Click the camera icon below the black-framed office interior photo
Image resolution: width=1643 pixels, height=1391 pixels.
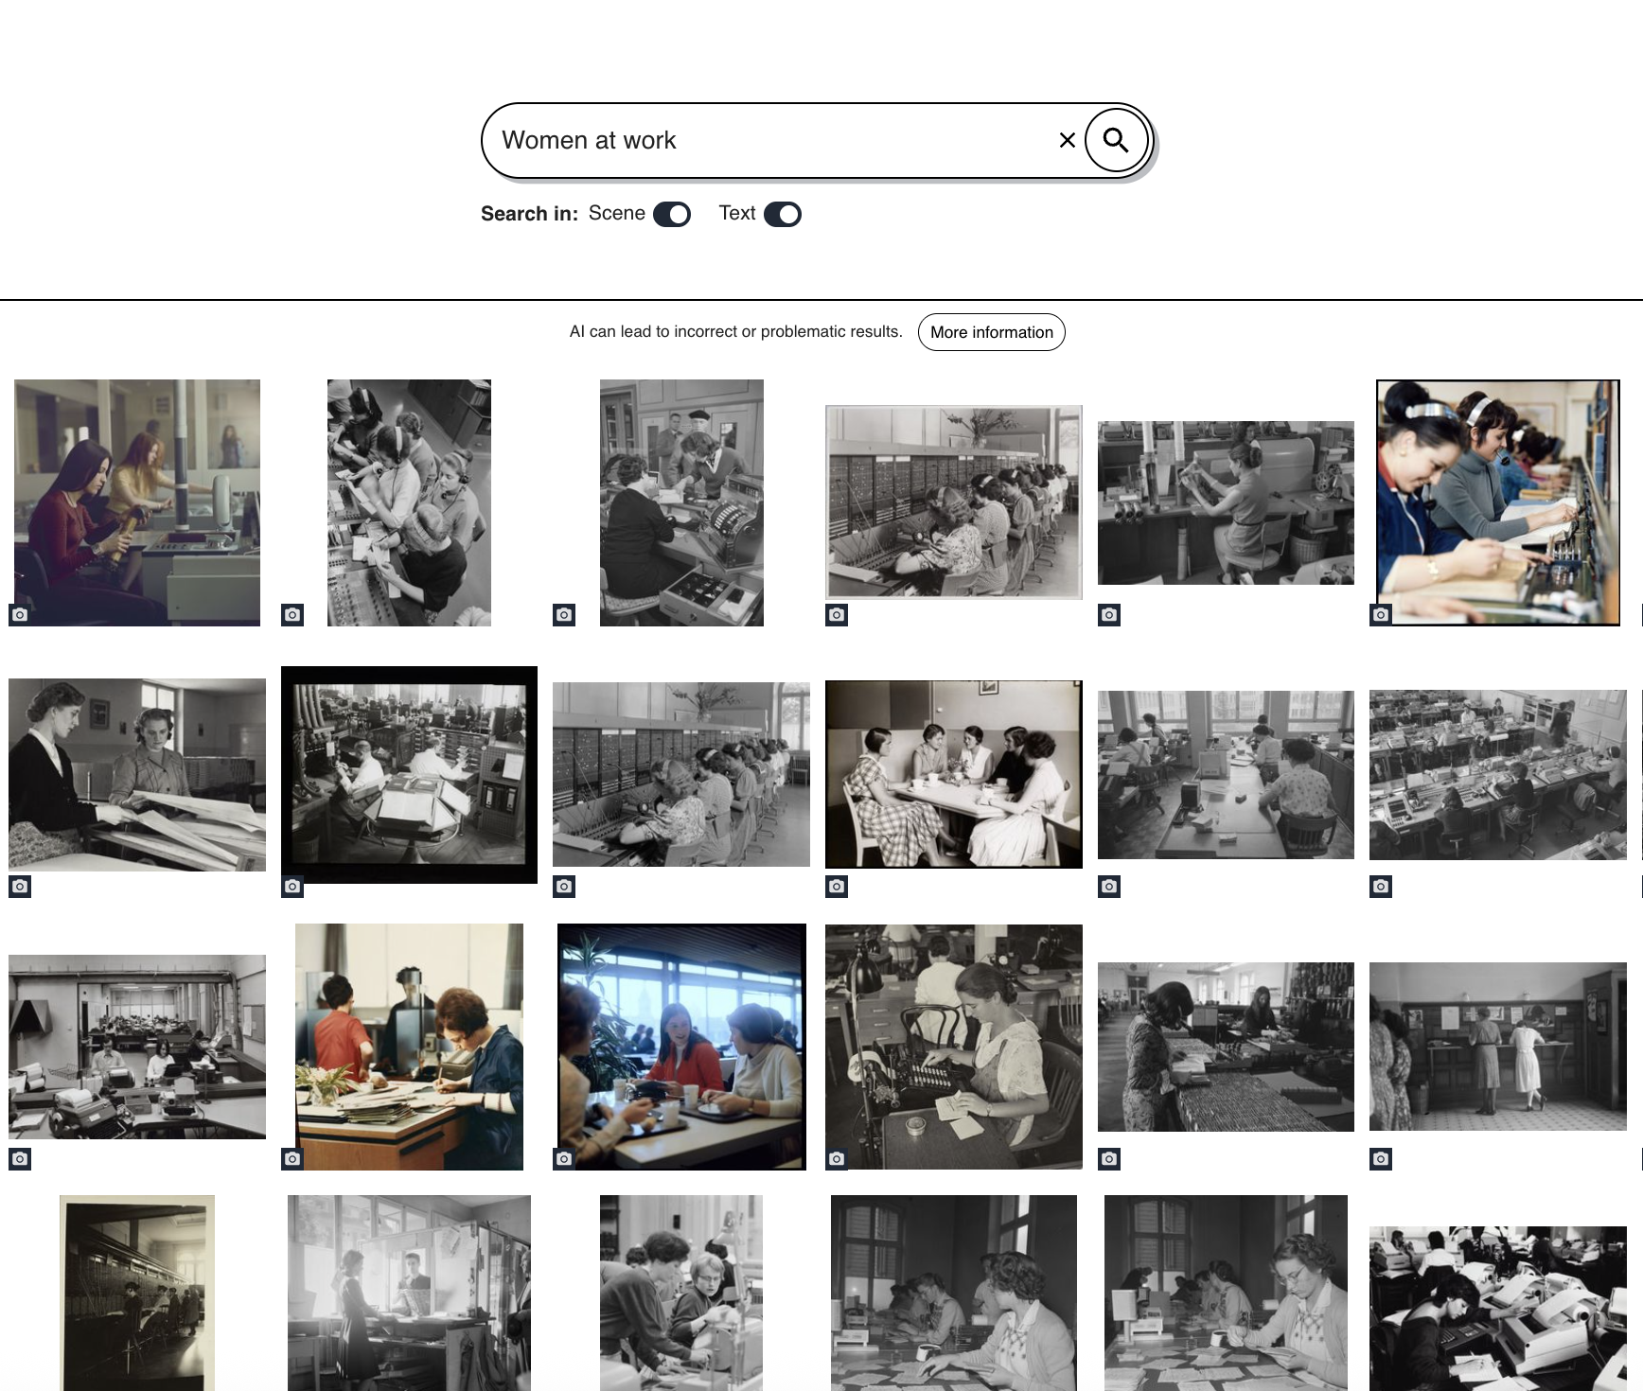[x=291, y=888]
